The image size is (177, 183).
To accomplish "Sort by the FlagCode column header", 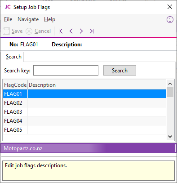I will (x=15, y=85).
